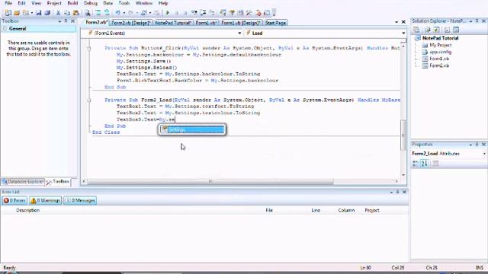Comment out the selected lines icon
Image resolution: width=488 pixels, height=274 pixels.
coord(98,13)
